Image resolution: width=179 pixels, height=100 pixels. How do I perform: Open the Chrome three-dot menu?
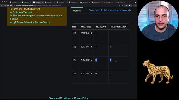point(135,6)
